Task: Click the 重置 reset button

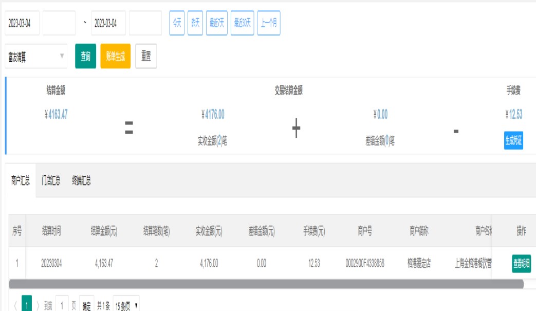Action: click(x=146, y=57)
